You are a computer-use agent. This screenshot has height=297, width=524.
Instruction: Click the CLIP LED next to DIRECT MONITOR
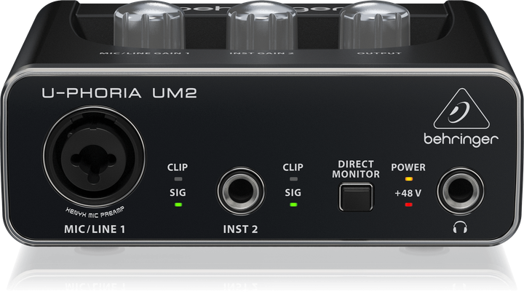click(293, 178)
